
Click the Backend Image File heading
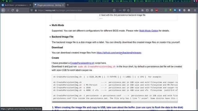coord(62,37)
